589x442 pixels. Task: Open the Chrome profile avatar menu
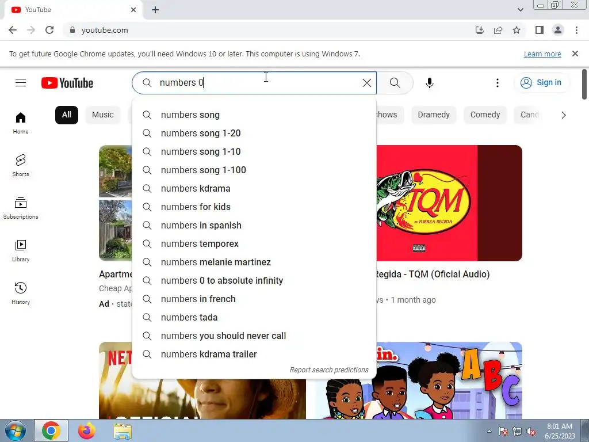click(x=558, y=30)
